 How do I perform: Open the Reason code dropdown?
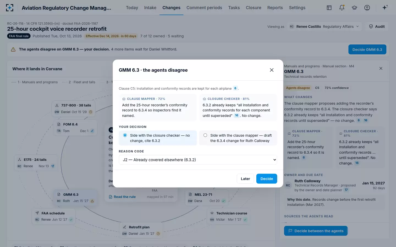pos(198,160)
